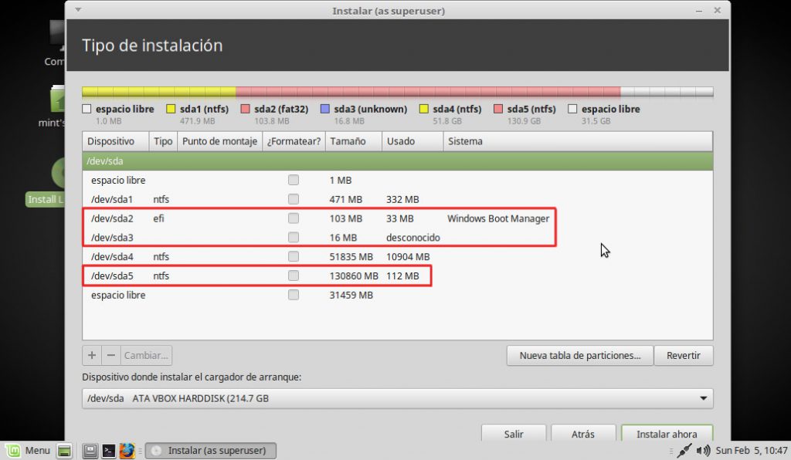Select the /dev/sda root row
The width and height of the screenshot is (791, 460).
pyautogui.click(x=397, y=161)
